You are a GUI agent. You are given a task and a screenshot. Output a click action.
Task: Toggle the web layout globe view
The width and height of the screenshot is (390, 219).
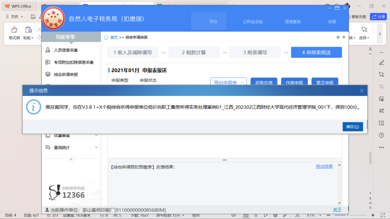[275, 215]
